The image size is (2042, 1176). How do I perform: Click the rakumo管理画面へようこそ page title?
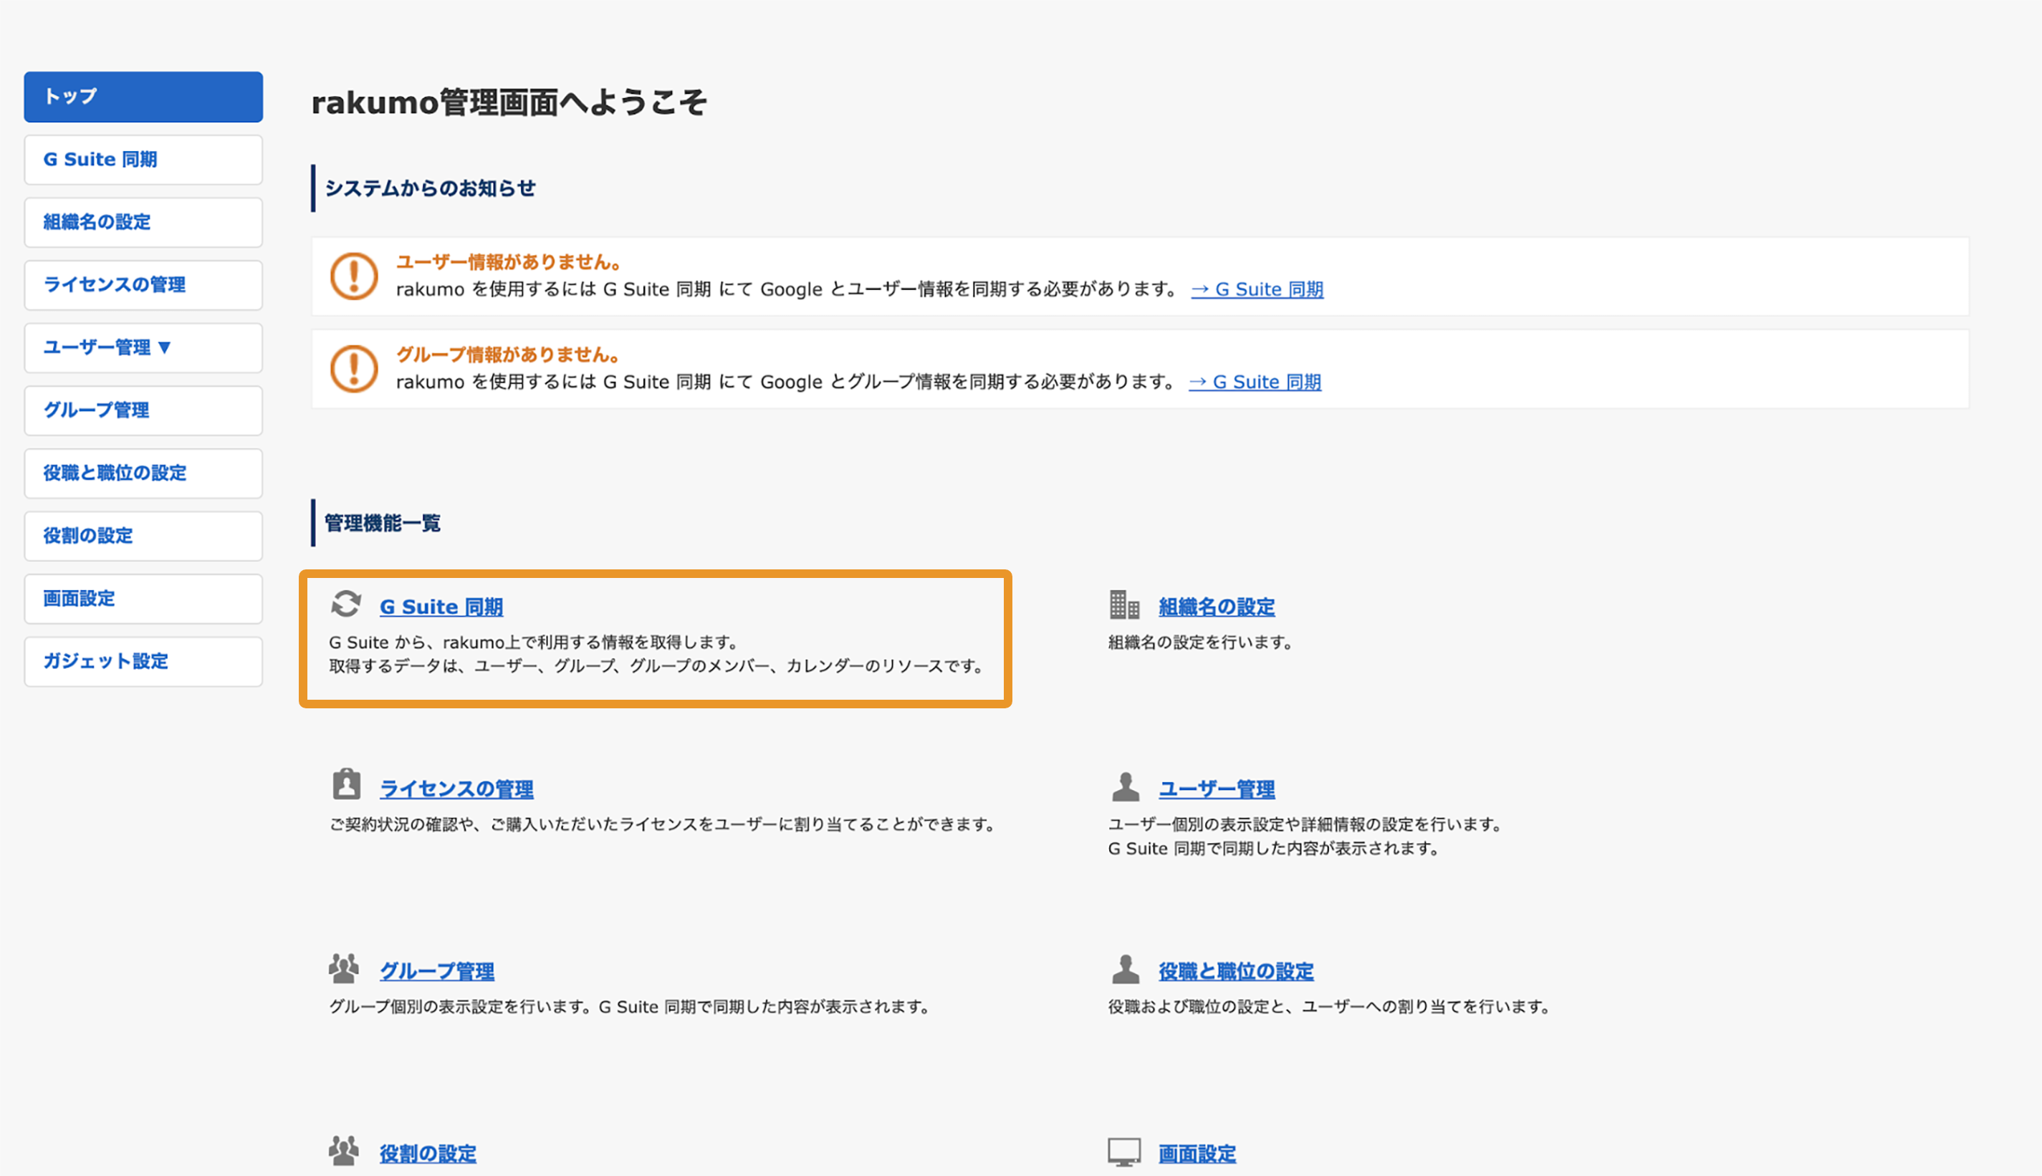pos(509,102)
